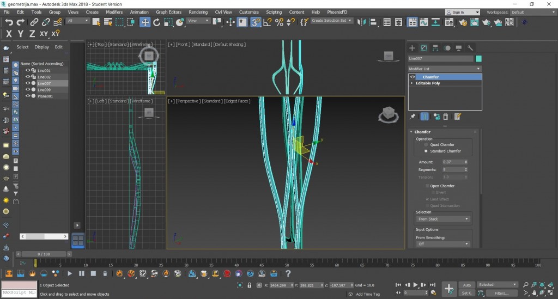The height and width of the screenshot is (299, 558).
Task: Toggle the selection lock padlock icon
Action: 250,285
